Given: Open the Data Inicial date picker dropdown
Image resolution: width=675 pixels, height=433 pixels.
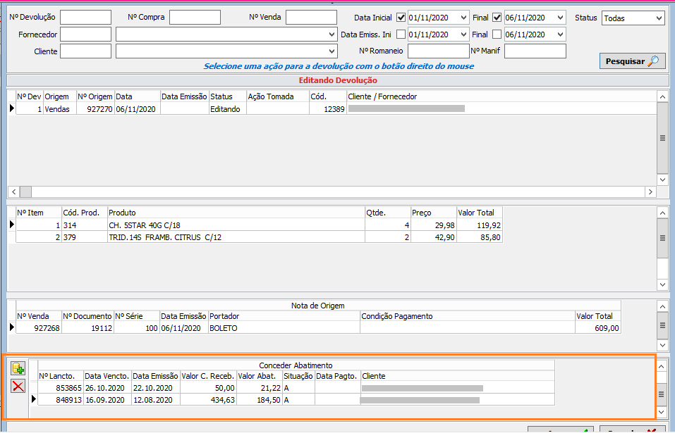Looking at the screenshot, I should tap(463, 18).
